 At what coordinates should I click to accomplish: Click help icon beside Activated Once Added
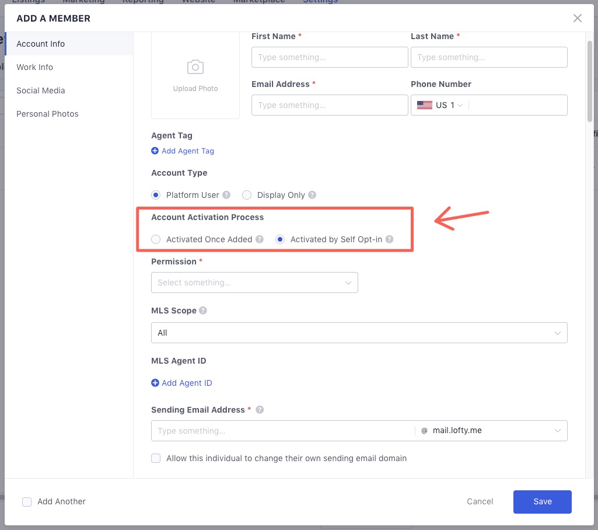(x=260, y=239)
